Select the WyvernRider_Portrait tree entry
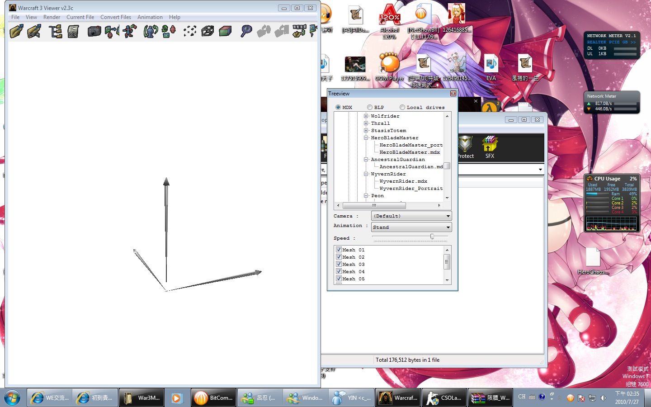Viewport: 651px width, 407px height. coord(411,188)
